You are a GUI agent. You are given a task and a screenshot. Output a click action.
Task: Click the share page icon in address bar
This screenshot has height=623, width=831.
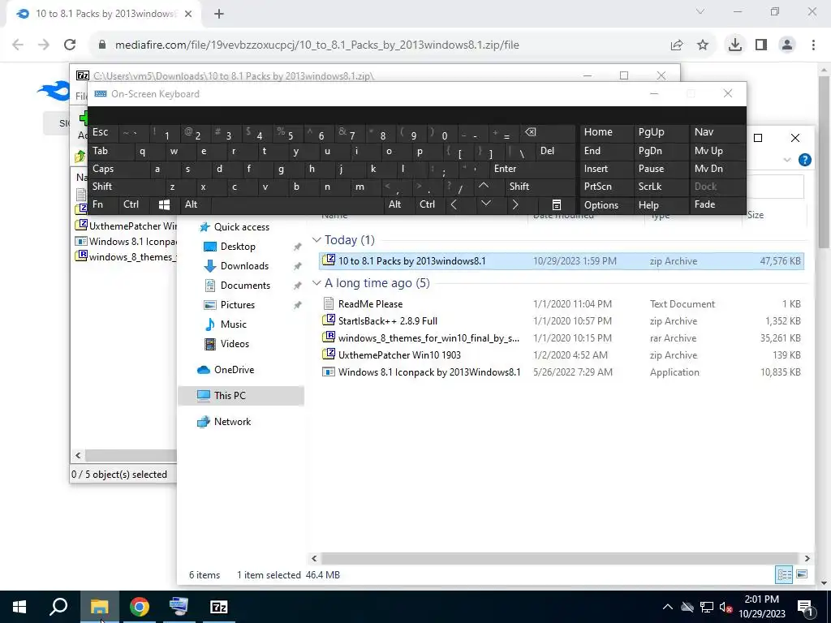tap(677, 45)
